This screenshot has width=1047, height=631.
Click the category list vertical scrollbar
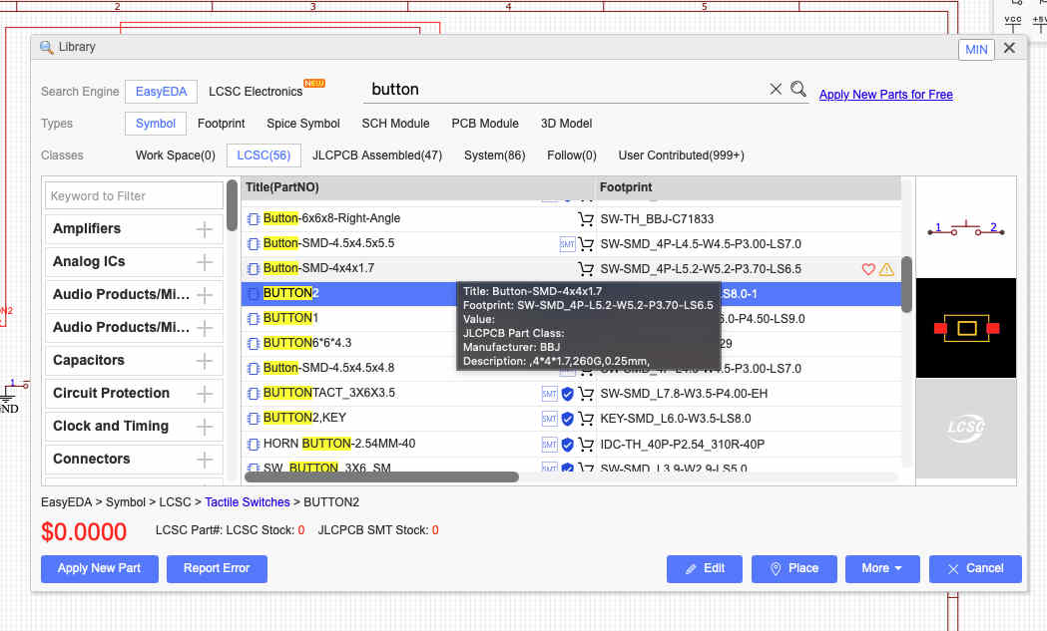(232, 205)
